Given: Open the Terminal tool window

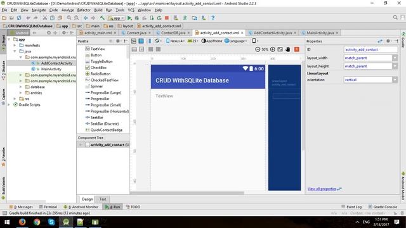Looking at the screenshot, I should tap(48, 207).
